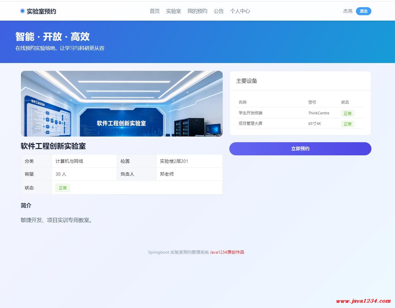Click 正常 tag for 项目管理大屏
Viewport: 395px width, 308px height.
[347, 124]
